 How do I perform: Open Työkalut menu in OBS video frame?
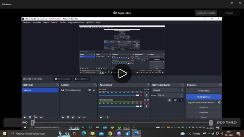click(90, 22)
